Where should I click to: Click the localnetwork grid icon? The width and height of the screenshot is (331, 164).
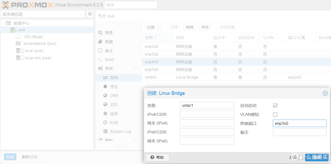coord(18,44)
